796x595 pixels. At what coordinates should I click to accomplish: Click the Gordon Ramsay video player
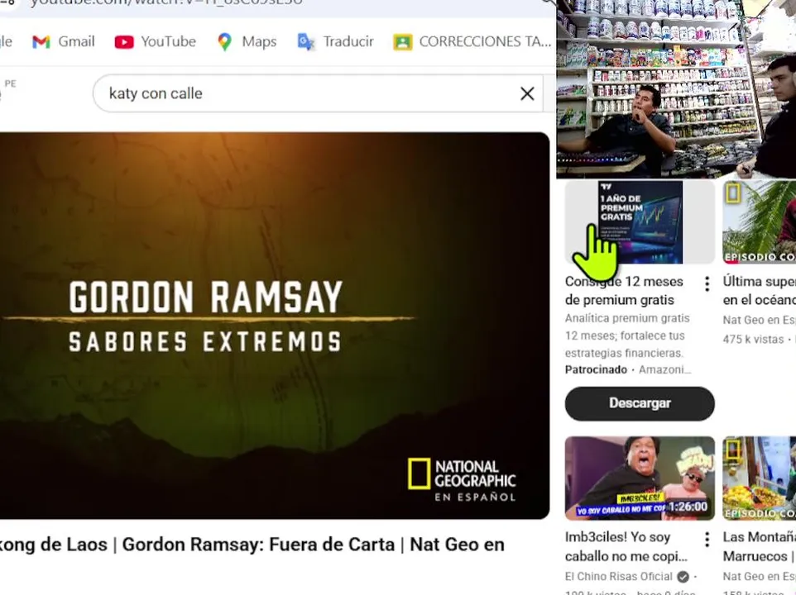coord(274,326)
